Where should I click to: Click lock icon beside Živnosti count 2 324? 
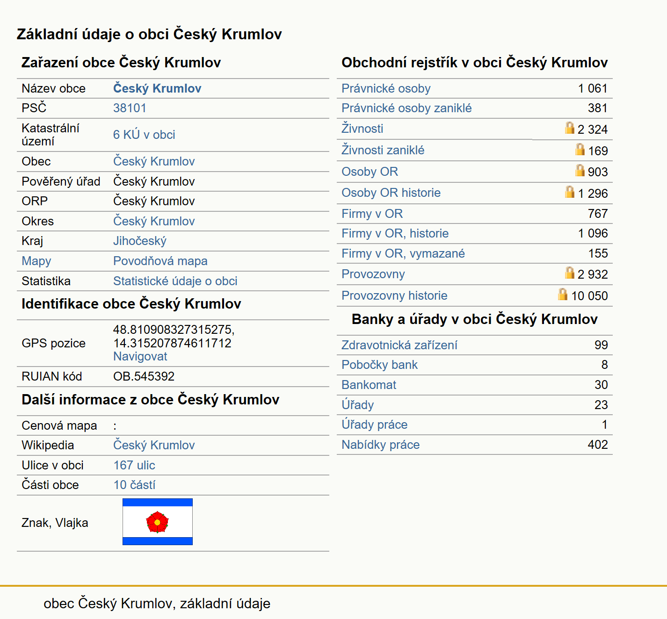click(569, 128)
